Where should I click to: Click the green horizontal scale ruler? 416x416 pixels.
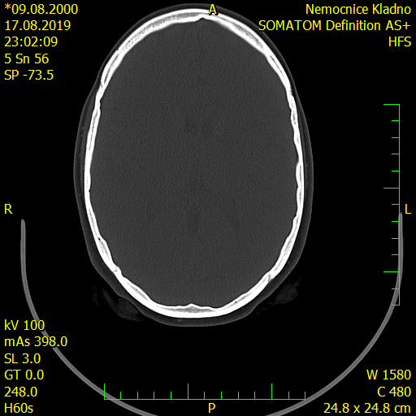pos(205,392)
